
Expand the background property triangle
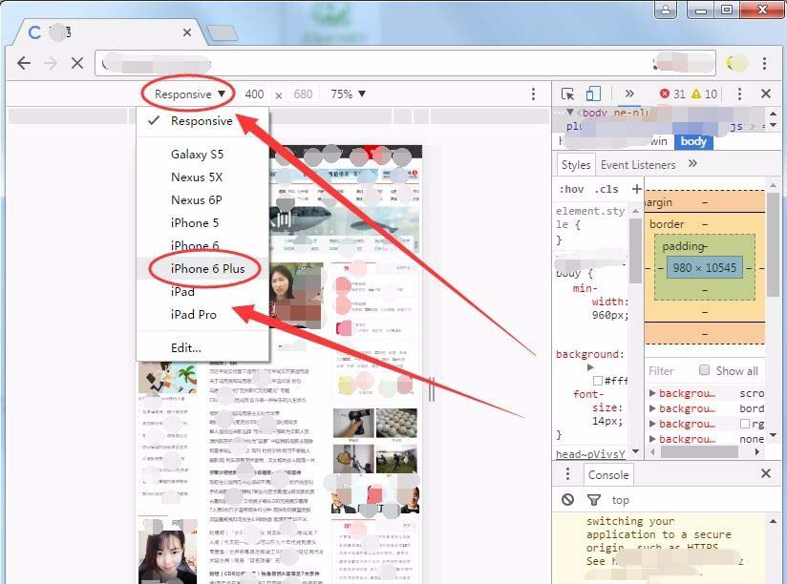coord(590,367)
